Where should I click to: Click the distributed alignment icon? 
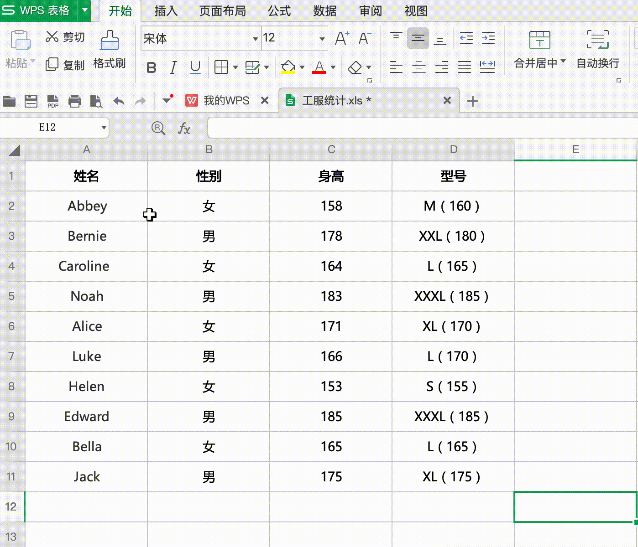[487, 67]
